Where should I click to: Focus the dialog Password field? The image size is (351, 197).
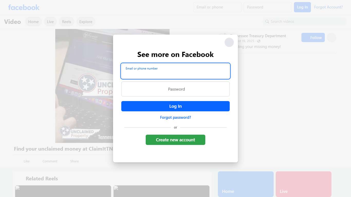pyautogui.click(x=175, y=89)
